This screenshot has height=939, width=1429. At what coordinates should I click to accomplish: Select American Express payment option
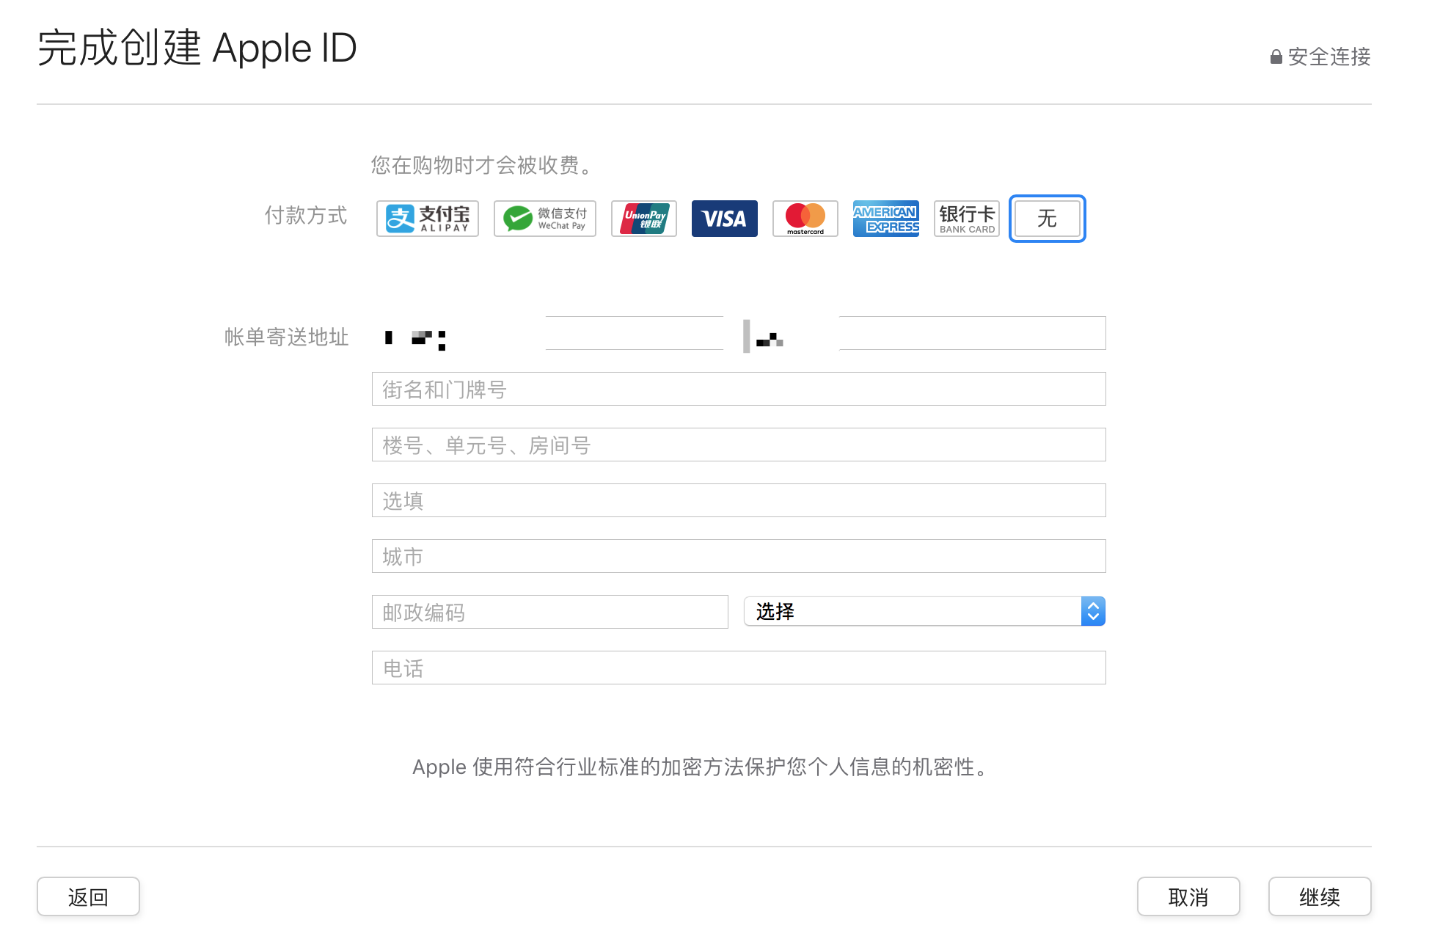point(885,218)
